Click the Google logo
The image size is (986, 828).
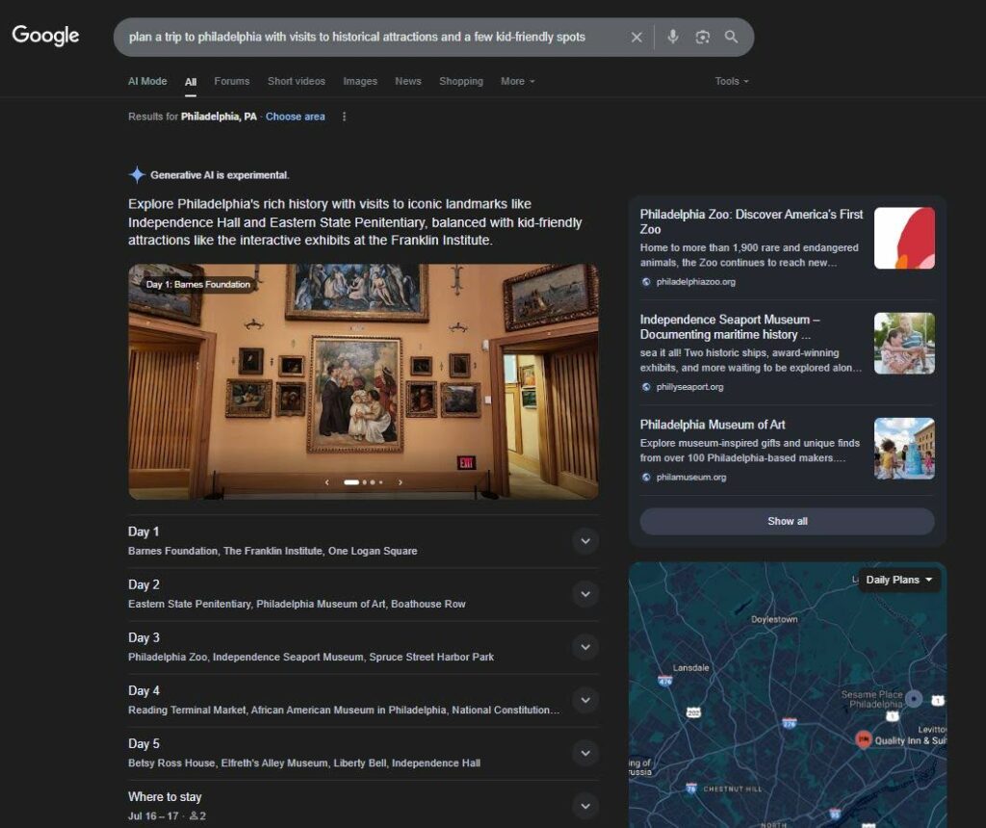click(x=45, y=37)
